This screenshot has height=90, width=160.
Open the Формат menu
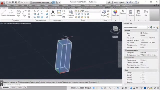pyautogui.click(x=38, y=5)
